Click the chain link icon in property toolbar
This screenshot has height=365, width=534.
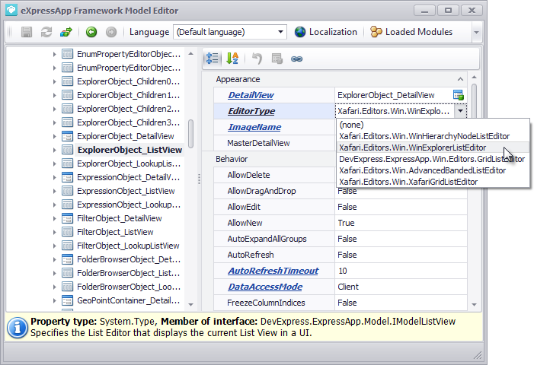(296, 59)
